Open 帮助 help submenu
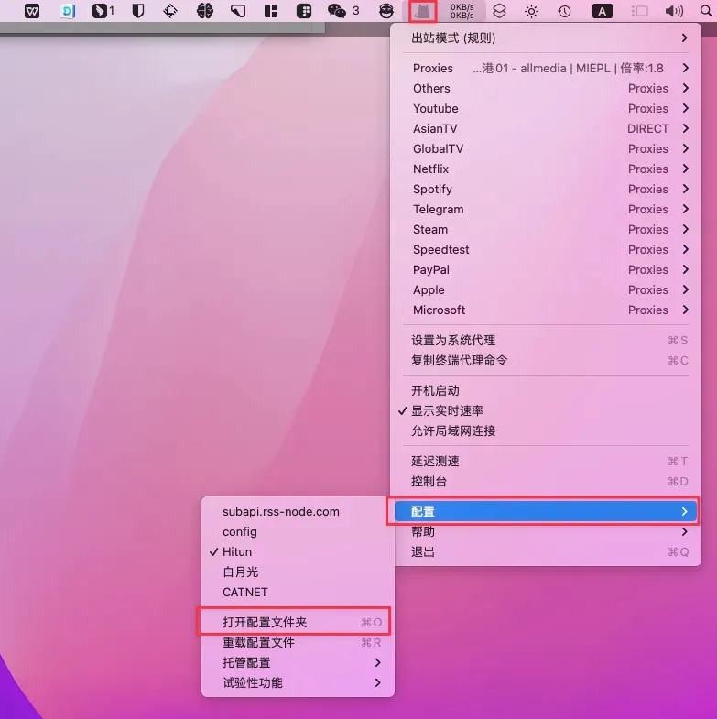The width and height of the screenshot is (717, 719). click(546, 532)
